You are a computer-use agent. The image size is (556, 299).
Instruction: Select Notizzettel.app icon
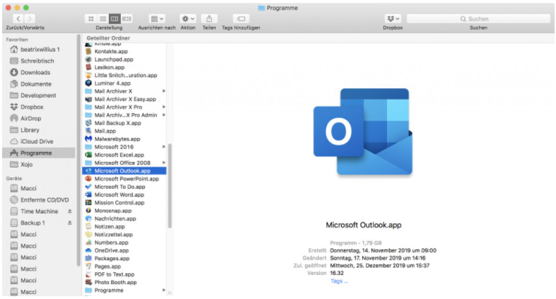tap(88, 235)
